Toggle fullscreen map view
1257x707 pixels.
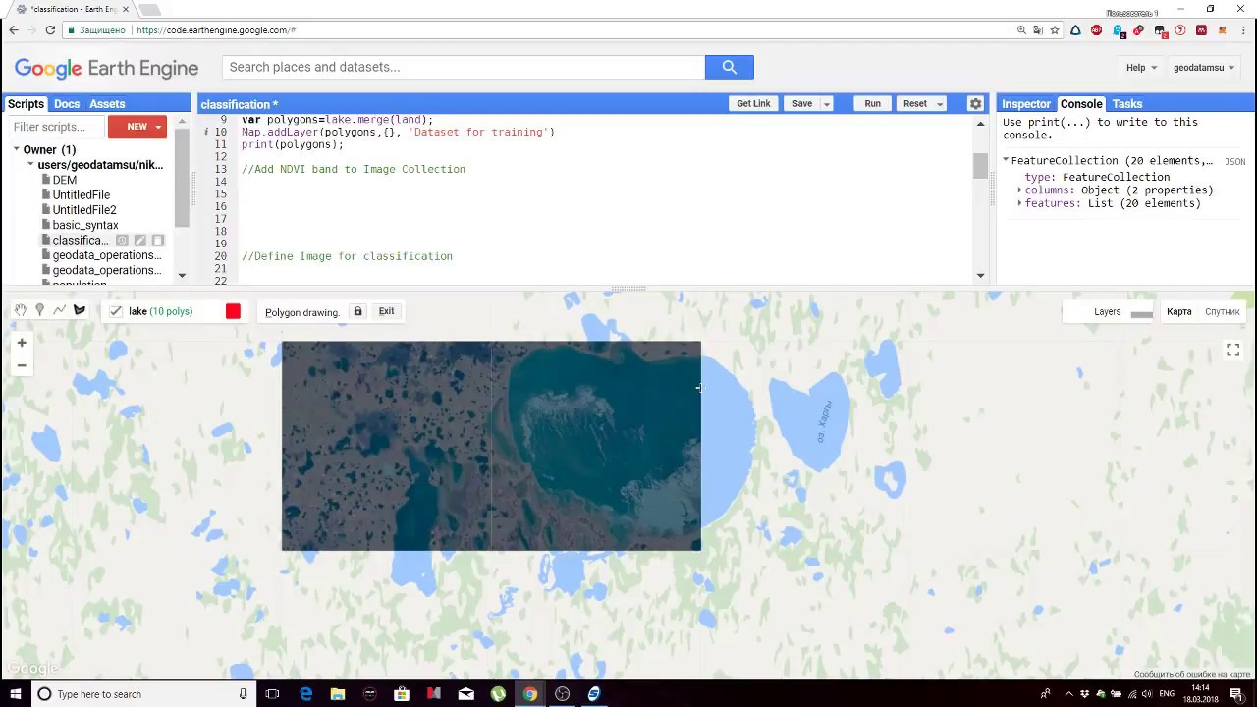[1233, 350]
